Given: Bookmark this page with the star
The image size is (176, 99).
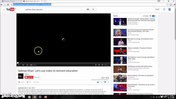Looking at the screenshot, I should [x=167, y=4].
